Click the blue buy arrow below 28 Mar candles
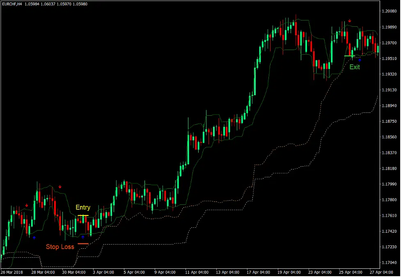401x277 pixels. point(35,237)
